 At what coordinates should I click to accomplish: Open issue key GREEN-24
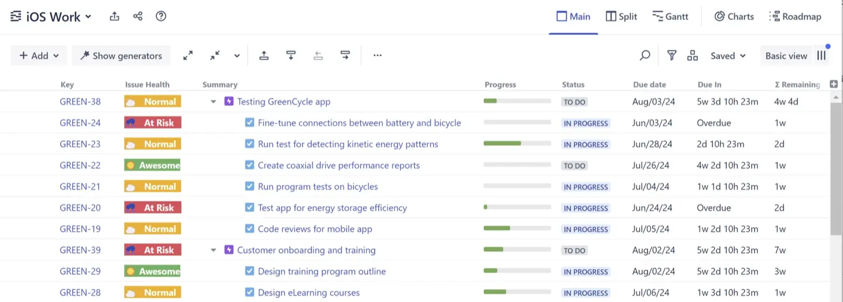(80, 123)
